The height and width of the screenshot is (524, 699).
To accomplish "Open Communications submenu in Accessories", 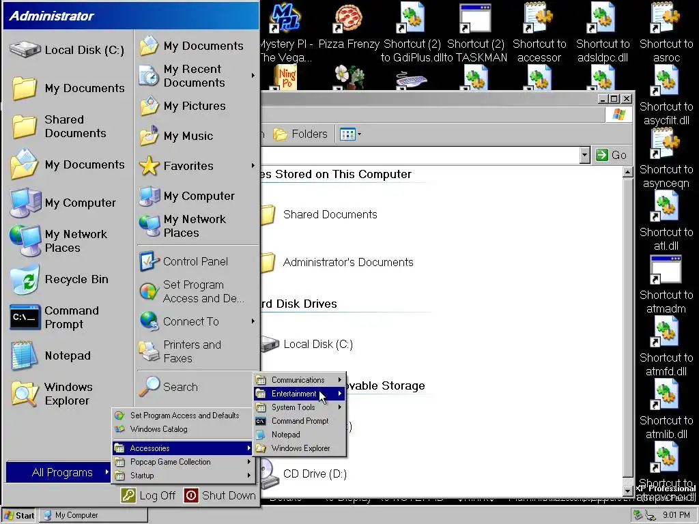I will 300,380.
